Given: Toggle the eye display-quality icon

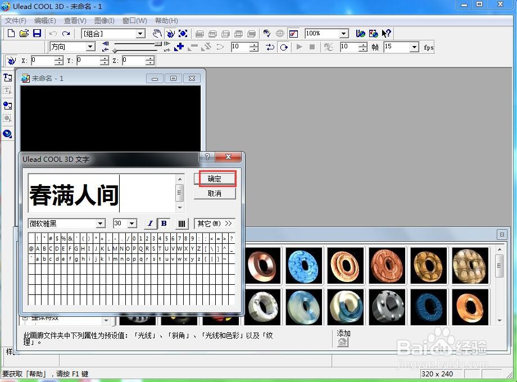Looking at the screenshot, I should coord(267,33).
